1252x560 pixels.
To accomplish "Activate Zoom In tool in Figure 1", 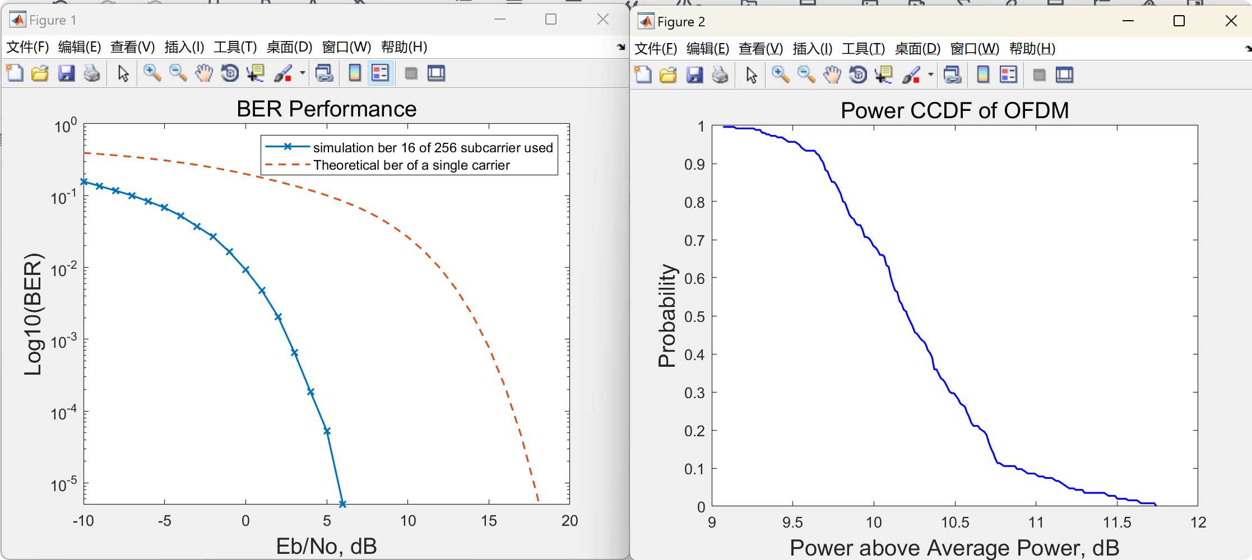I will click(x=152, y=73).
